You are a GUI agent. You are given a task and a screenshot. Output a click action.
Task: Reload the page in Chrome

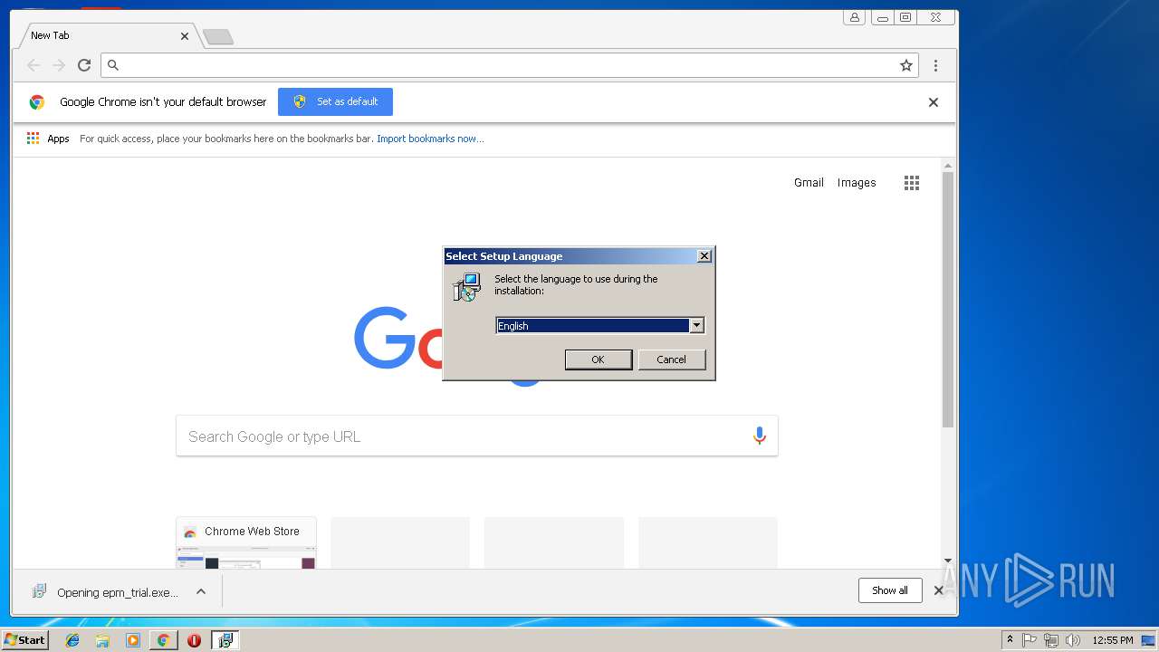pyautogui.click(x=84, y=65)
